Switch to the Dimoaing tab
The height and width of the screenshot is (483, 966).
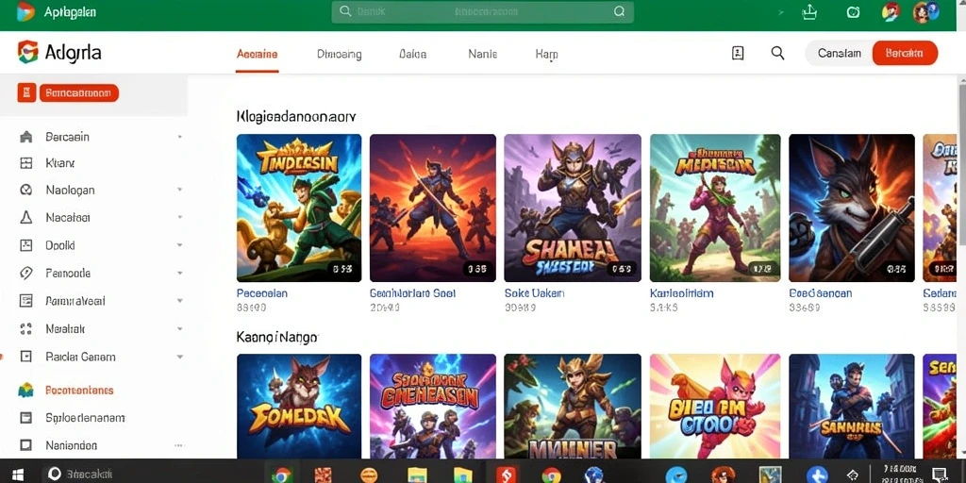point(339,54)
